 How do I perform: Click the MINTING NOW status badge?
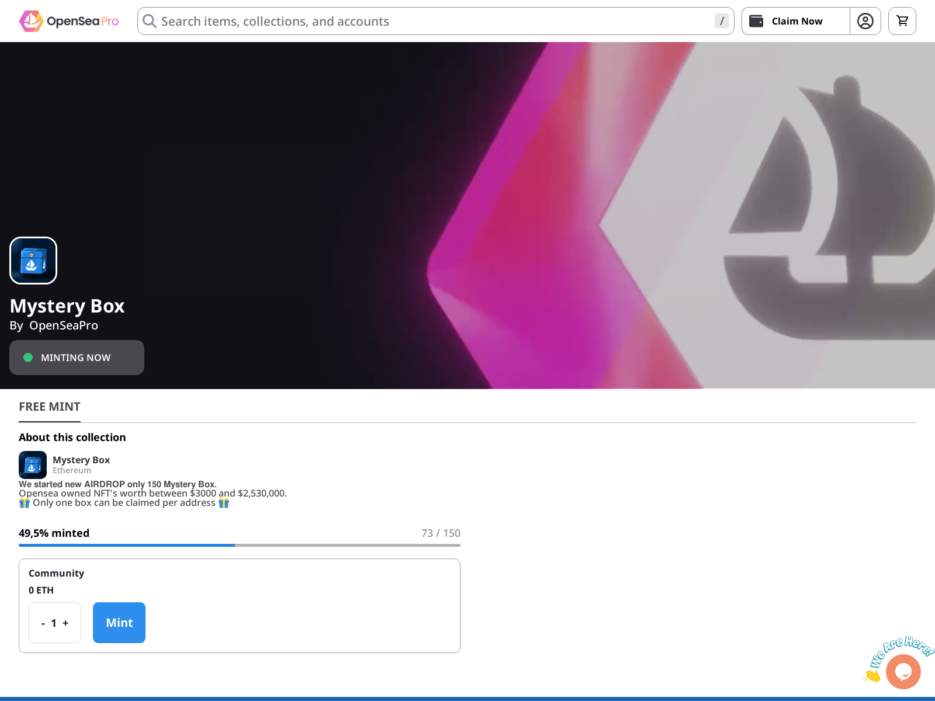click(x=77, y=358)
